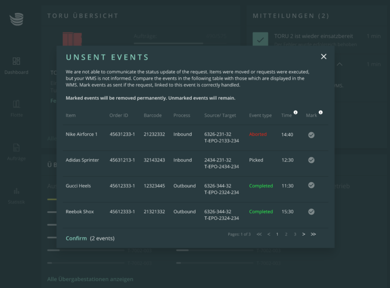Image resolution: width=390 pixels, height=288 pixels.
Task: Toggle mark for Gucci Heels event
Action: point(311,185)
